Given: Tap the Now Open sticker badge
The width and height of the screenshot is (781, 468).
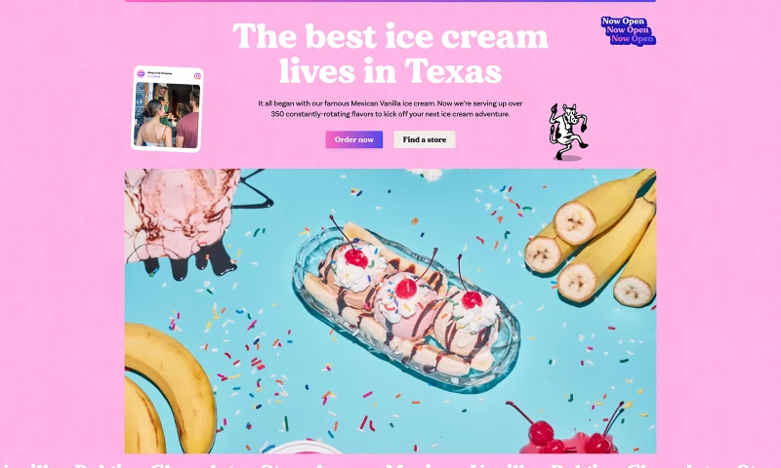Looking at the screenshot, I should [x=628, y=31].
